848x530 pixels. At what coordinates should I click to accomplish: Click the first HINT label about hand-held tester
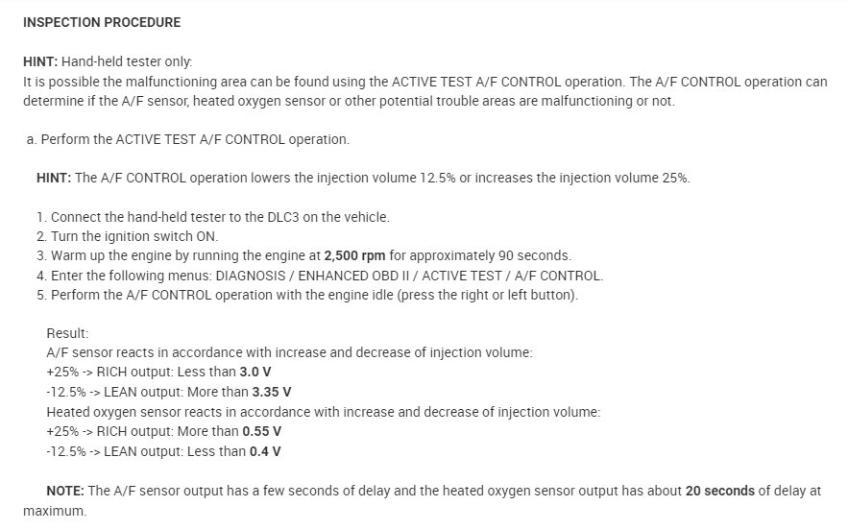(40, 61)
